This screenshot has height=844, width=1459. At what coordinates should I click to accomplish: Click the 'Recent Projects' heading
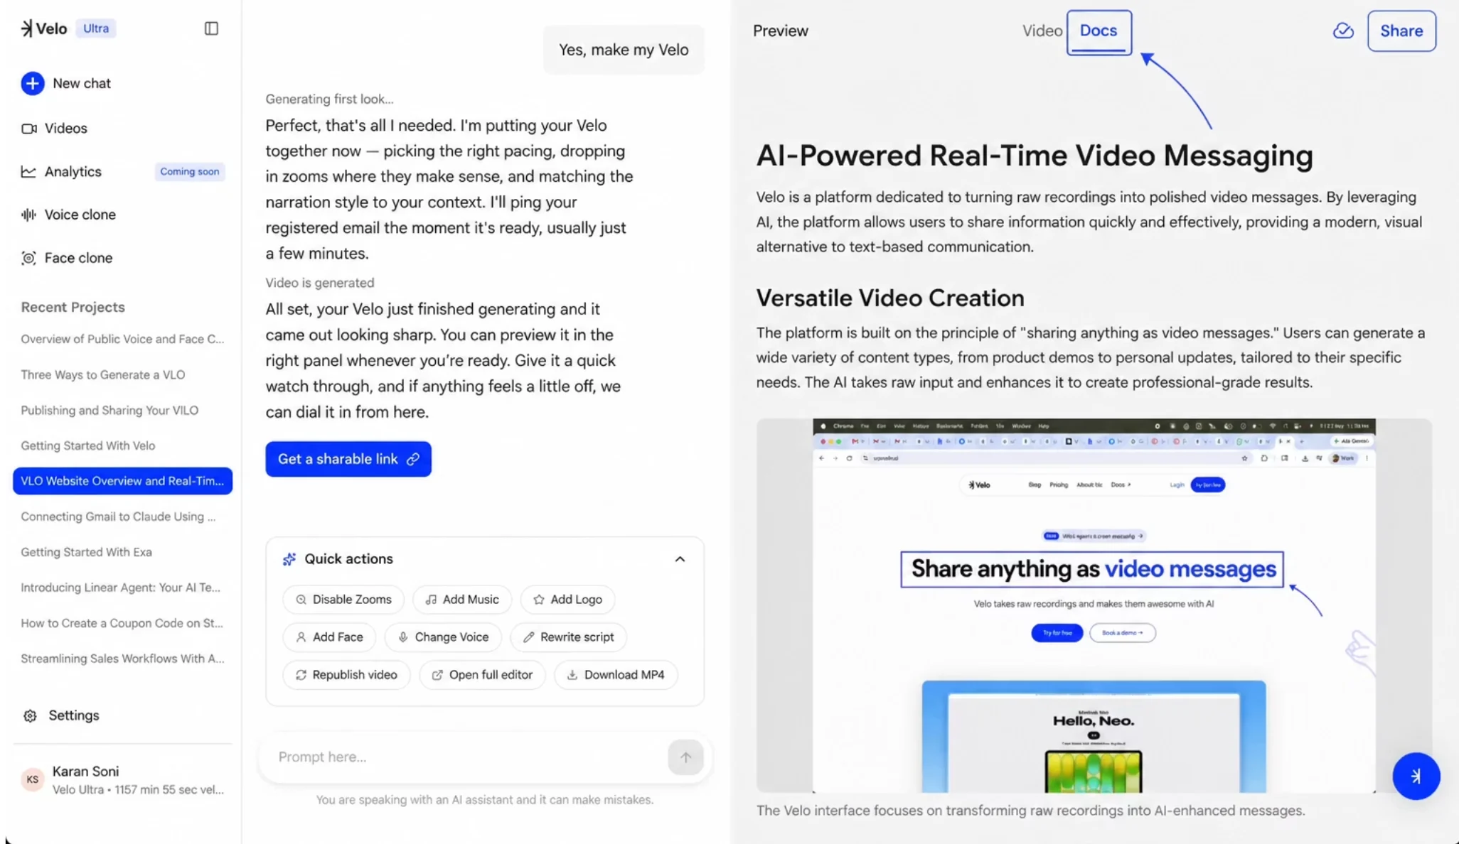(73, 308)
